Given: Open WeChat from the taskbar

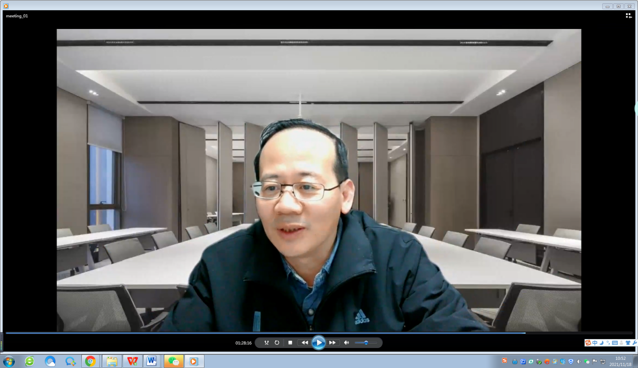Looking at the screenshot, I should pyautogui.click(x=174, y=361).
